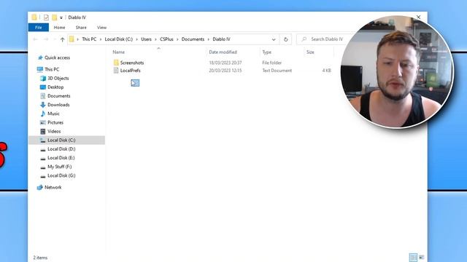The width and height of the screenshot is (467, 262).
Task: Click the 20/03/2023 12:15 date cell
Action: pos(225,71)
